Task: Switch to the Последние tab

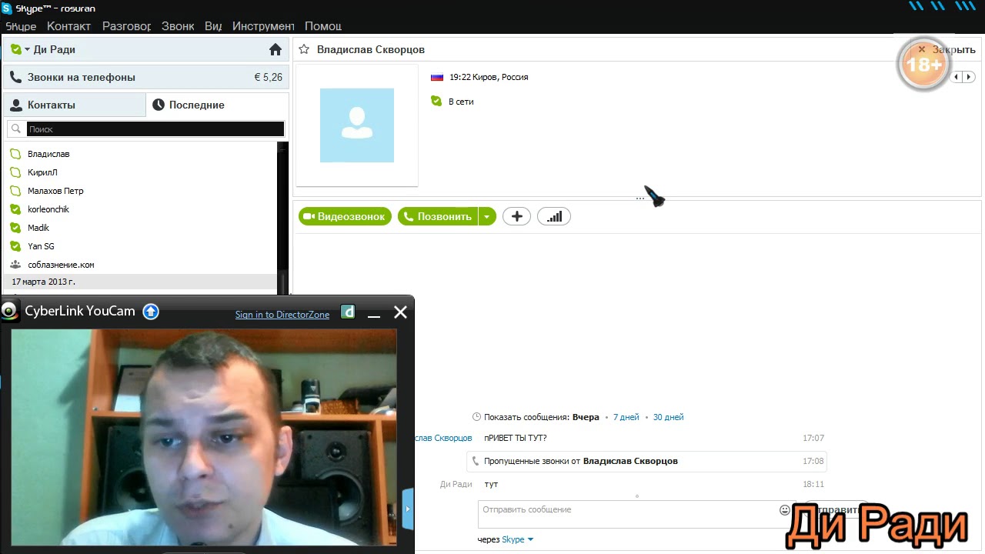Action: [x=217, y=105]
